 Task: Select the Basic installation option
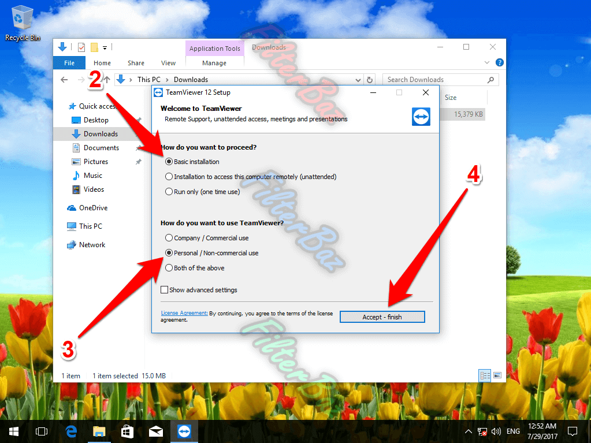click(169, 162)
